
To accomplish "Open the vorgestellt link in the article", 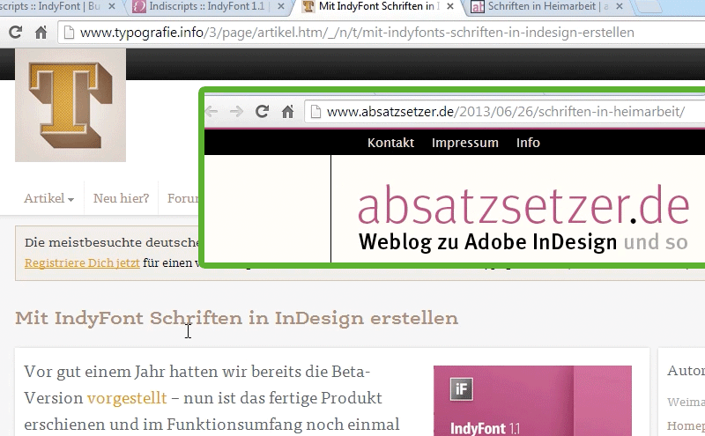I will tap(127, 398).
